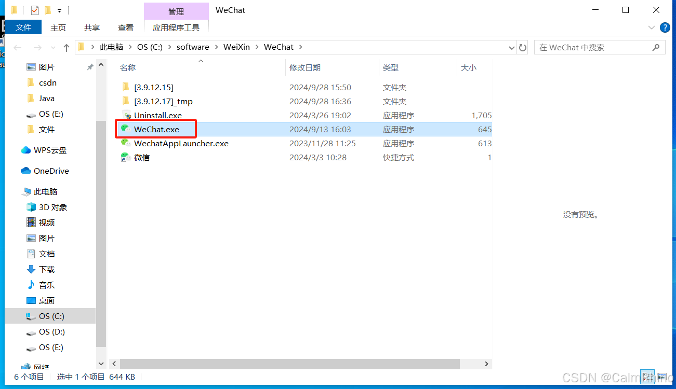Image resolution: width=676 pixels, height=389 pixels.
Task: Switch to the 共享 ribbon tab
Action: [92, 27]
